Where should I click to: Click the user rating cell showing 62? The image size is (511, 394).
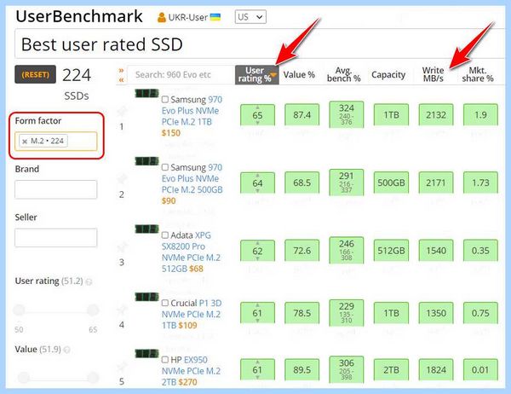257,251
